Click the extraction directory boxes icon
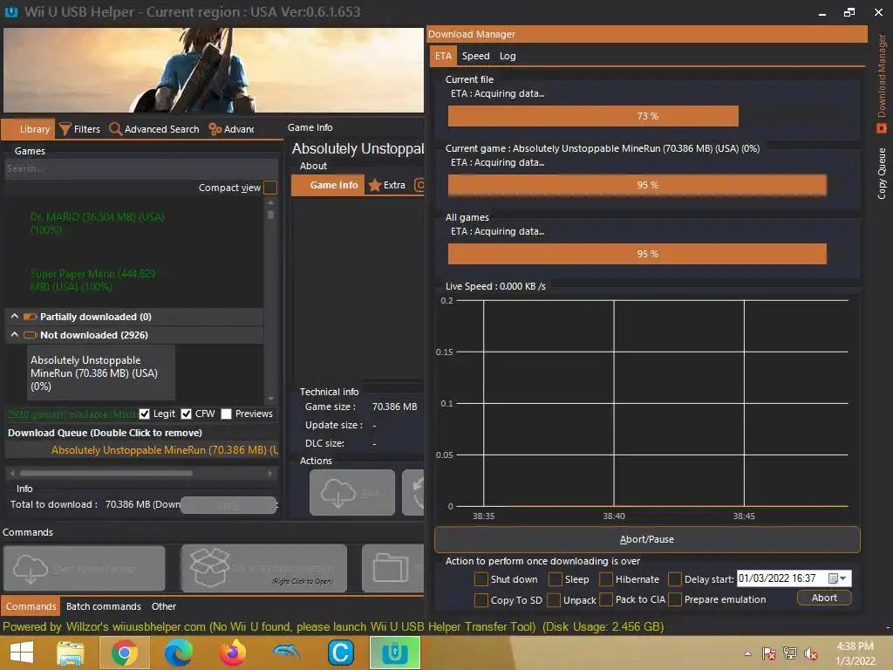This screenshot has height=670, width=893. 209,567
